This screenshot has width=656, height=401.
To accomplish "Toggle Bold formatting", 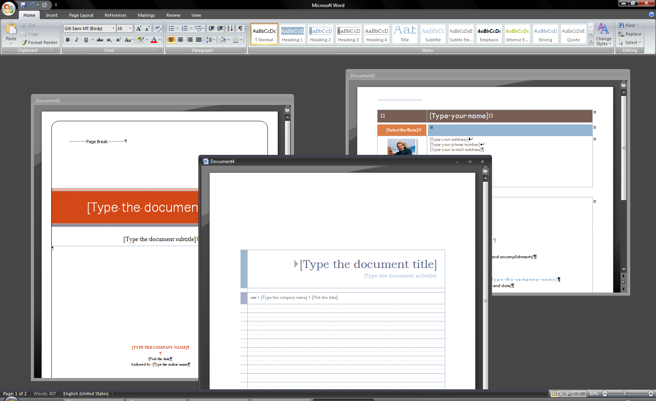I will (68, 40).
